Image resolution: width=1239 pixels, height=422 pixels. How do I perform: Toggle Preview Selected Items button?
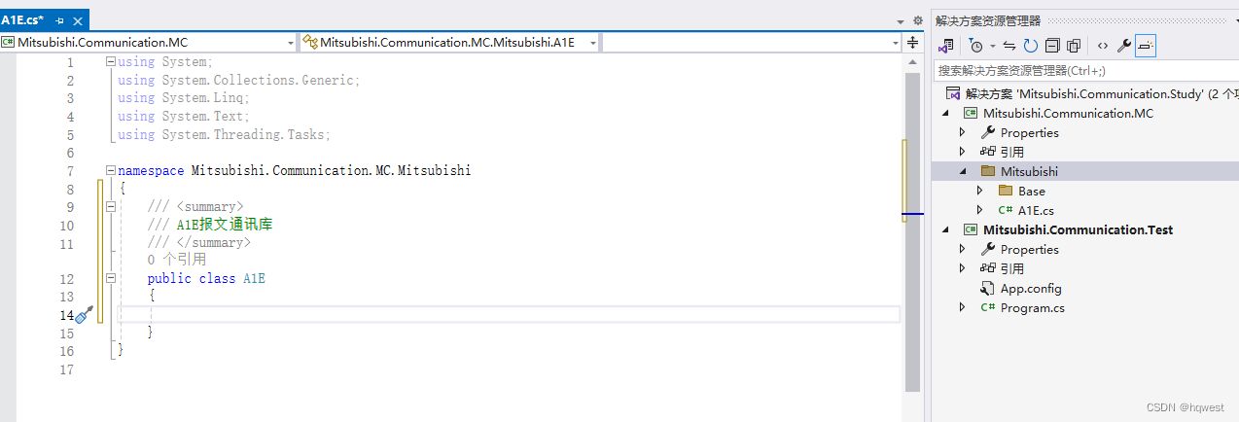coord(1146,46)
